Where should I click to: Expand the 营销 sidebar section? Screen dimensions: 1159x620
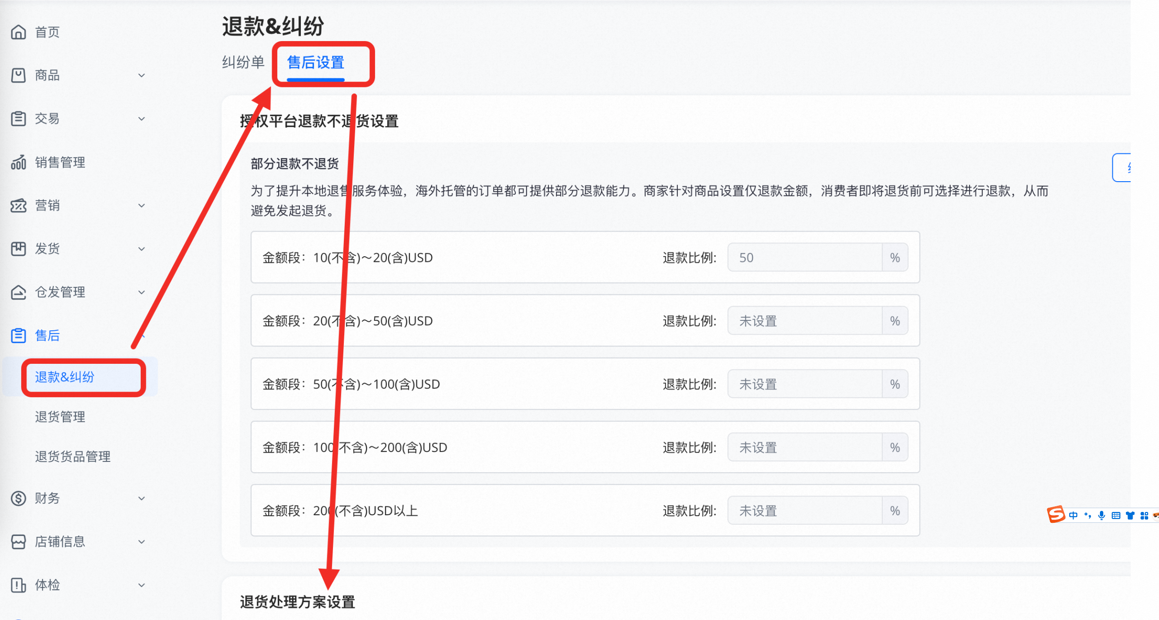[142, 205]
